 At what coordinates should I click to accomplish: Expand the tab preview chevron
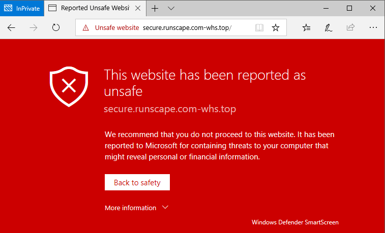click(x=171, y=8)
